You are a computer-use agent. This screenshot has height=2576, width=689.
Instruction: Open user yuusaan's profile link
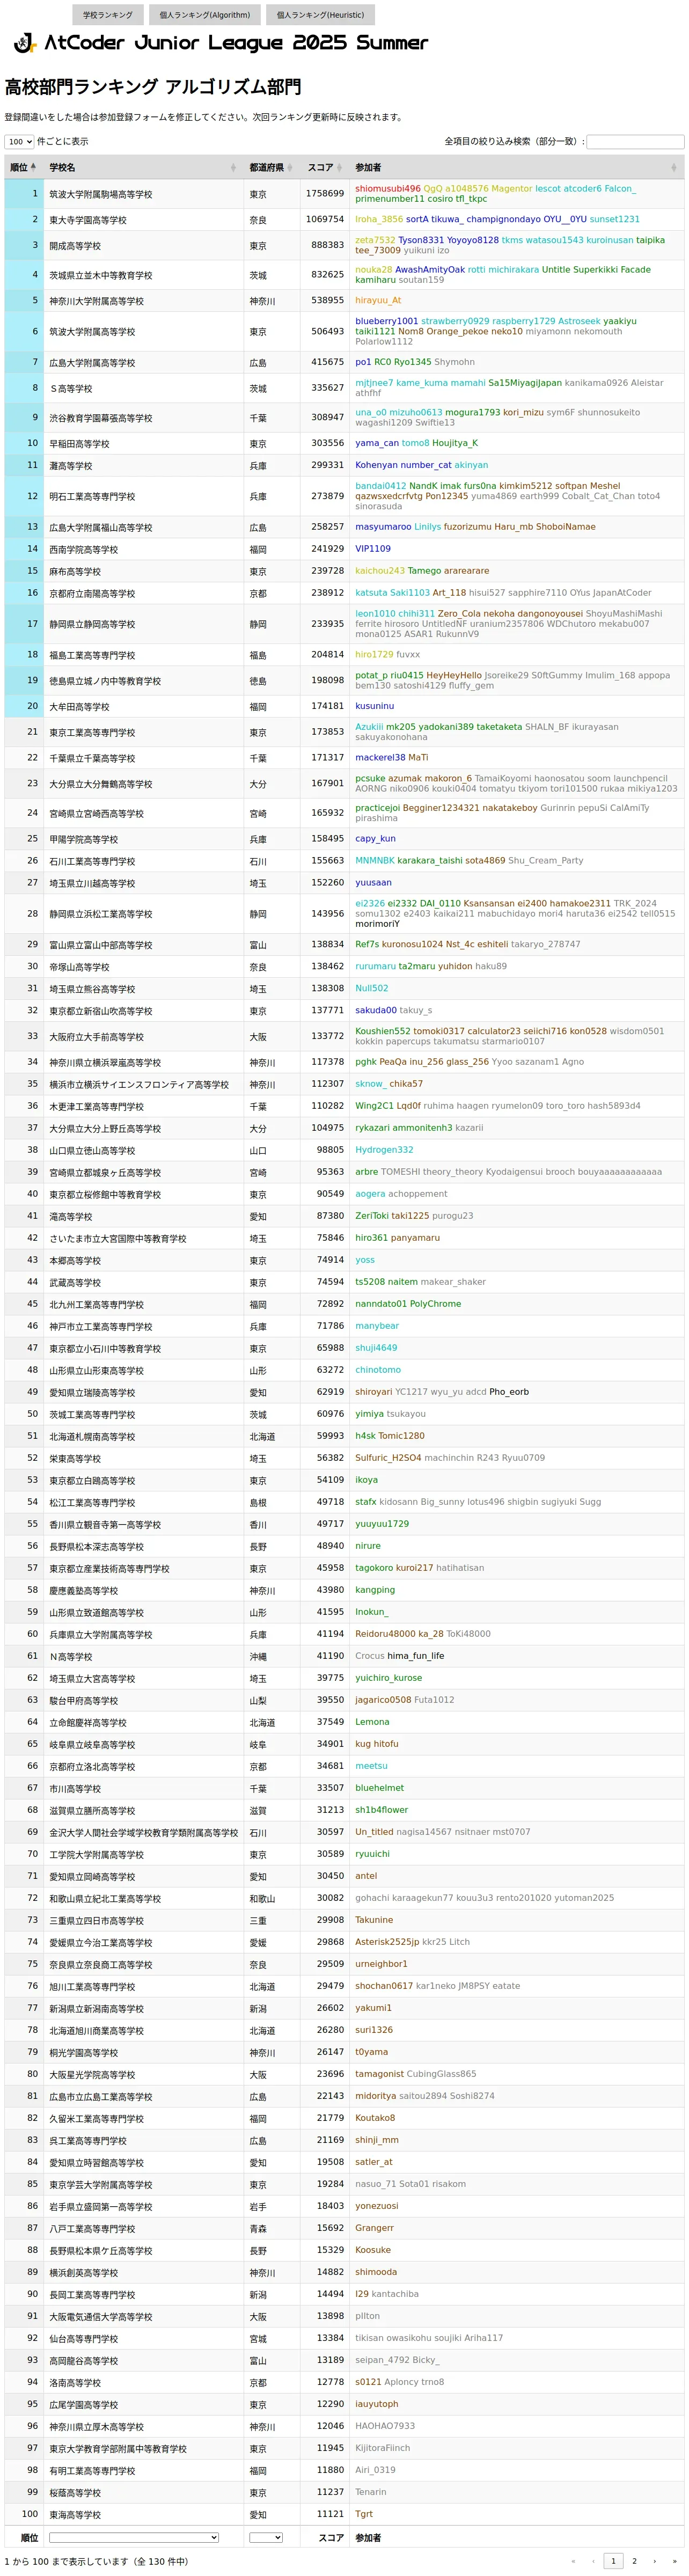[374, 882]
